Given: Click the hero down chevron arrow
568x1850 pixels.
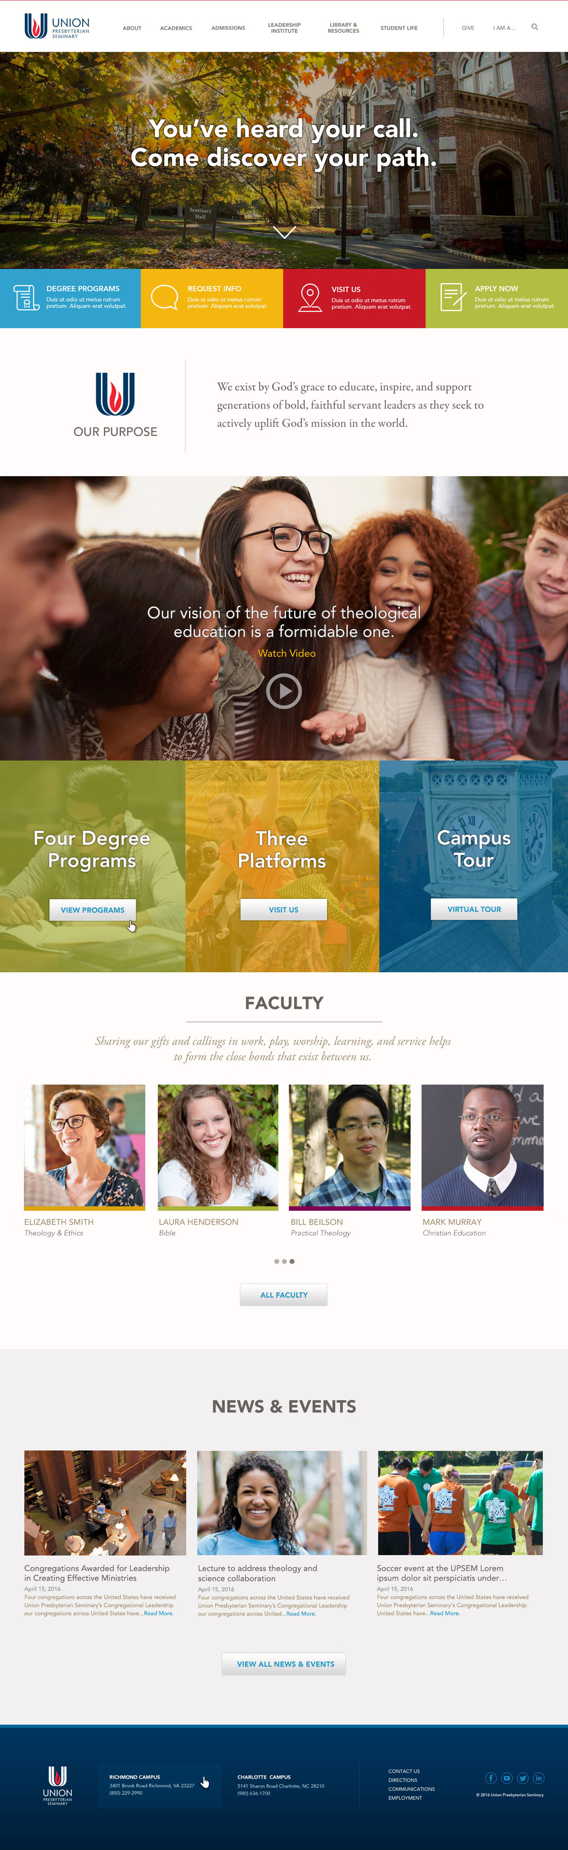Looking at the screenshot, I should [x=284, y=232].
